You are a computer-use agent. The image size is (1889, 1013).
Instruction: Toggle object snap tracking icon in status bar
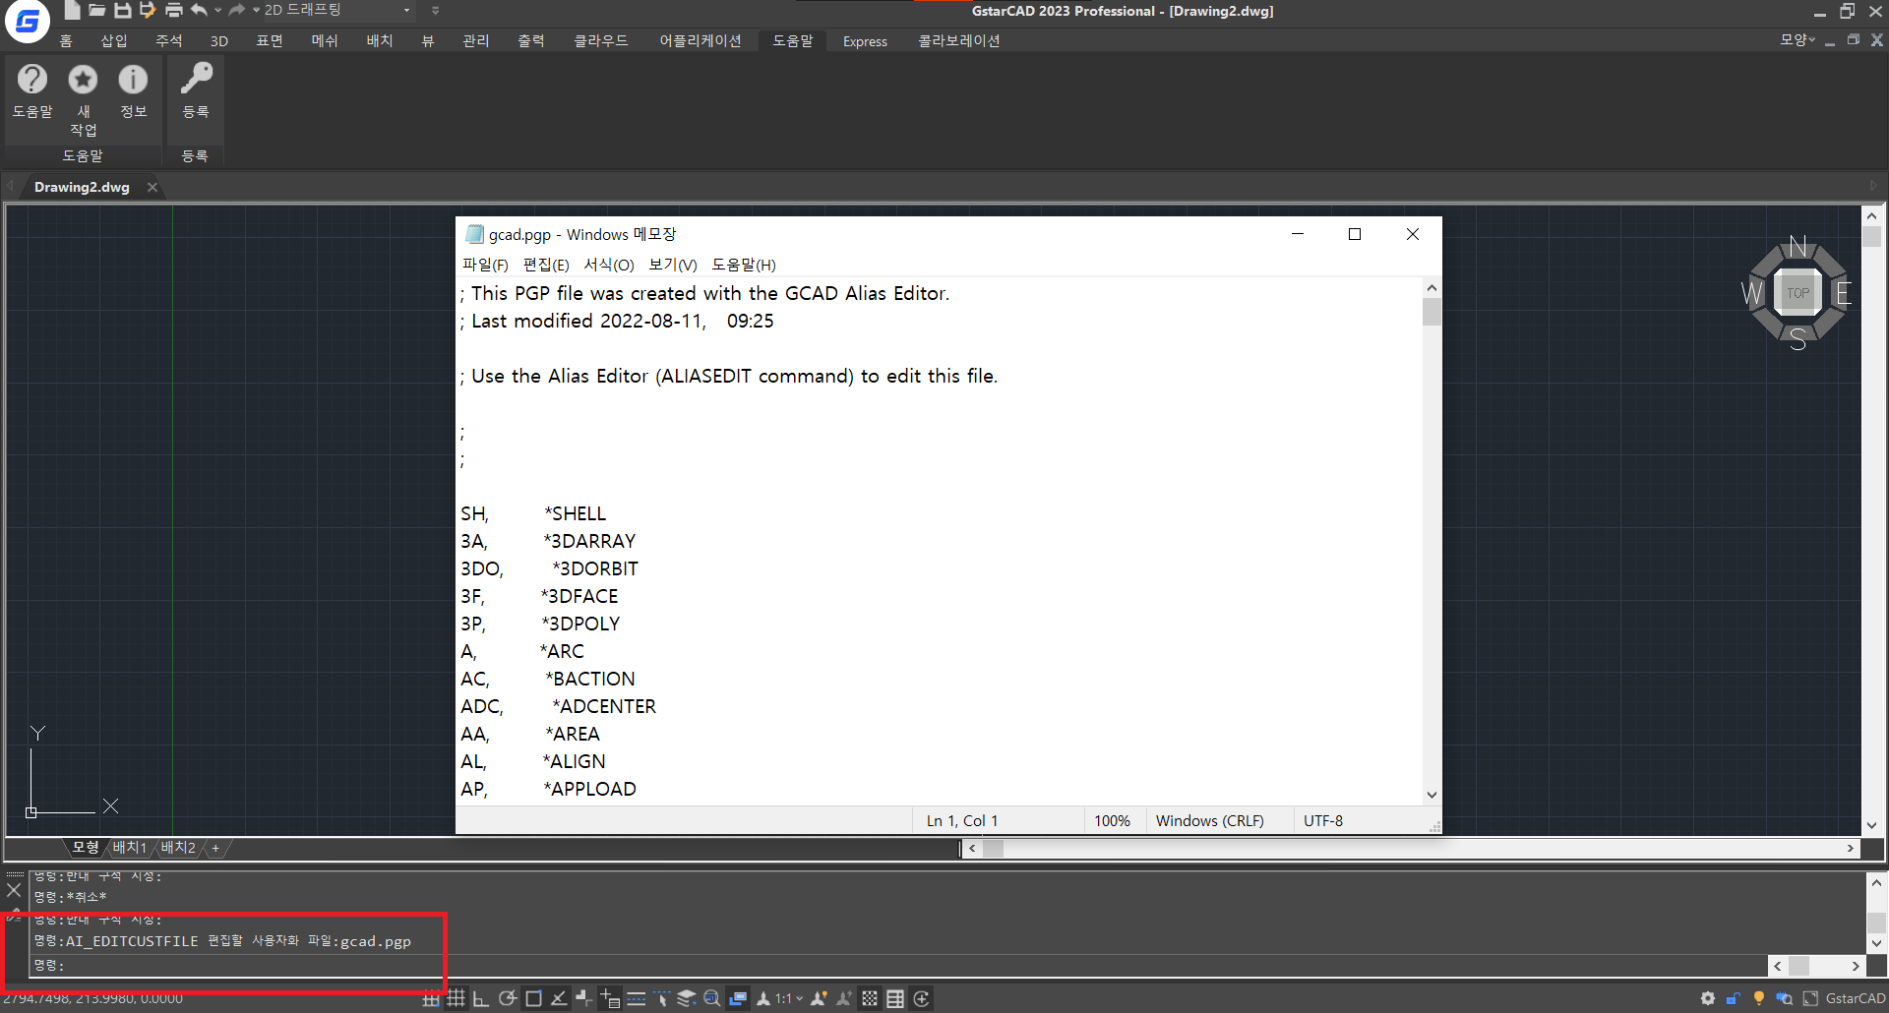pos(559,999)
